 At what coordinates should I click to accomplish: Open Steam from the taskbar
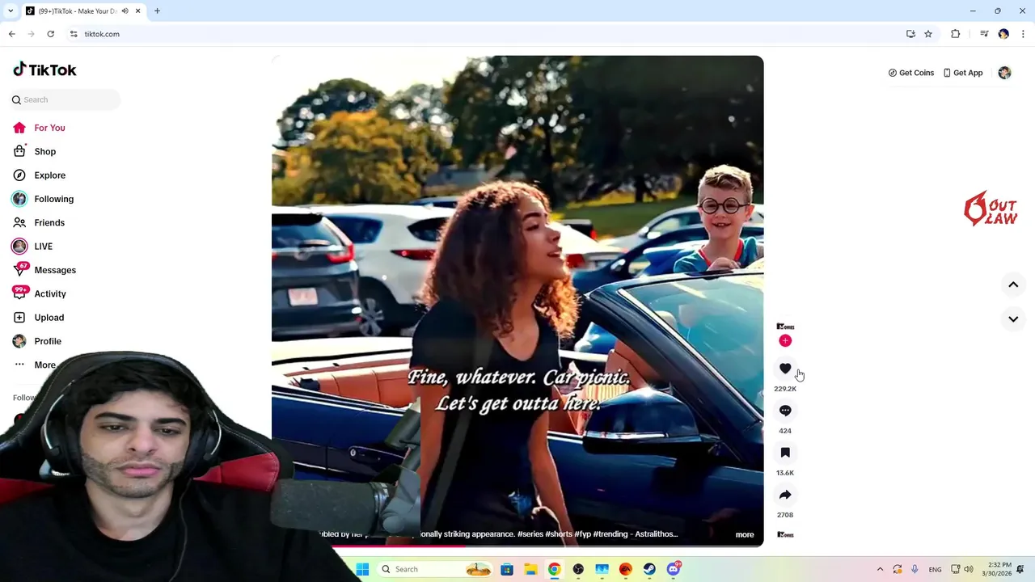pos(649,569)
